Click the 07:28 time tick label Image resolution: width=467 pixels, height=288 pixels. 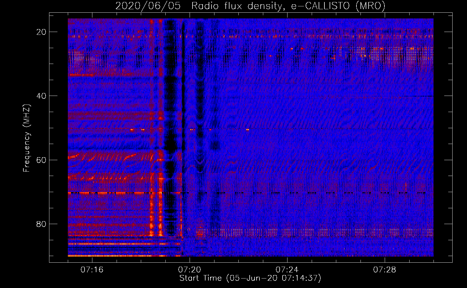[384, 270]
